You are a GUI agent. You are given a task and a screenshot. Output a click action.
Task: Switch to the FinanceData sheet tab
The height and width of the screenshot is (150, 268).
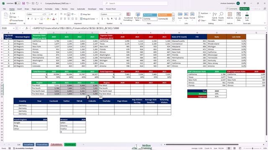point(42,145)
